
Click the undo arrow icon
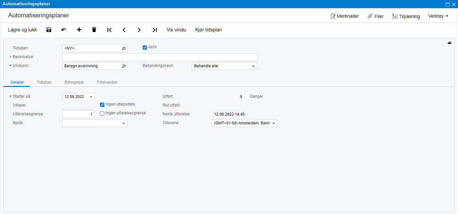pos(64,30)
